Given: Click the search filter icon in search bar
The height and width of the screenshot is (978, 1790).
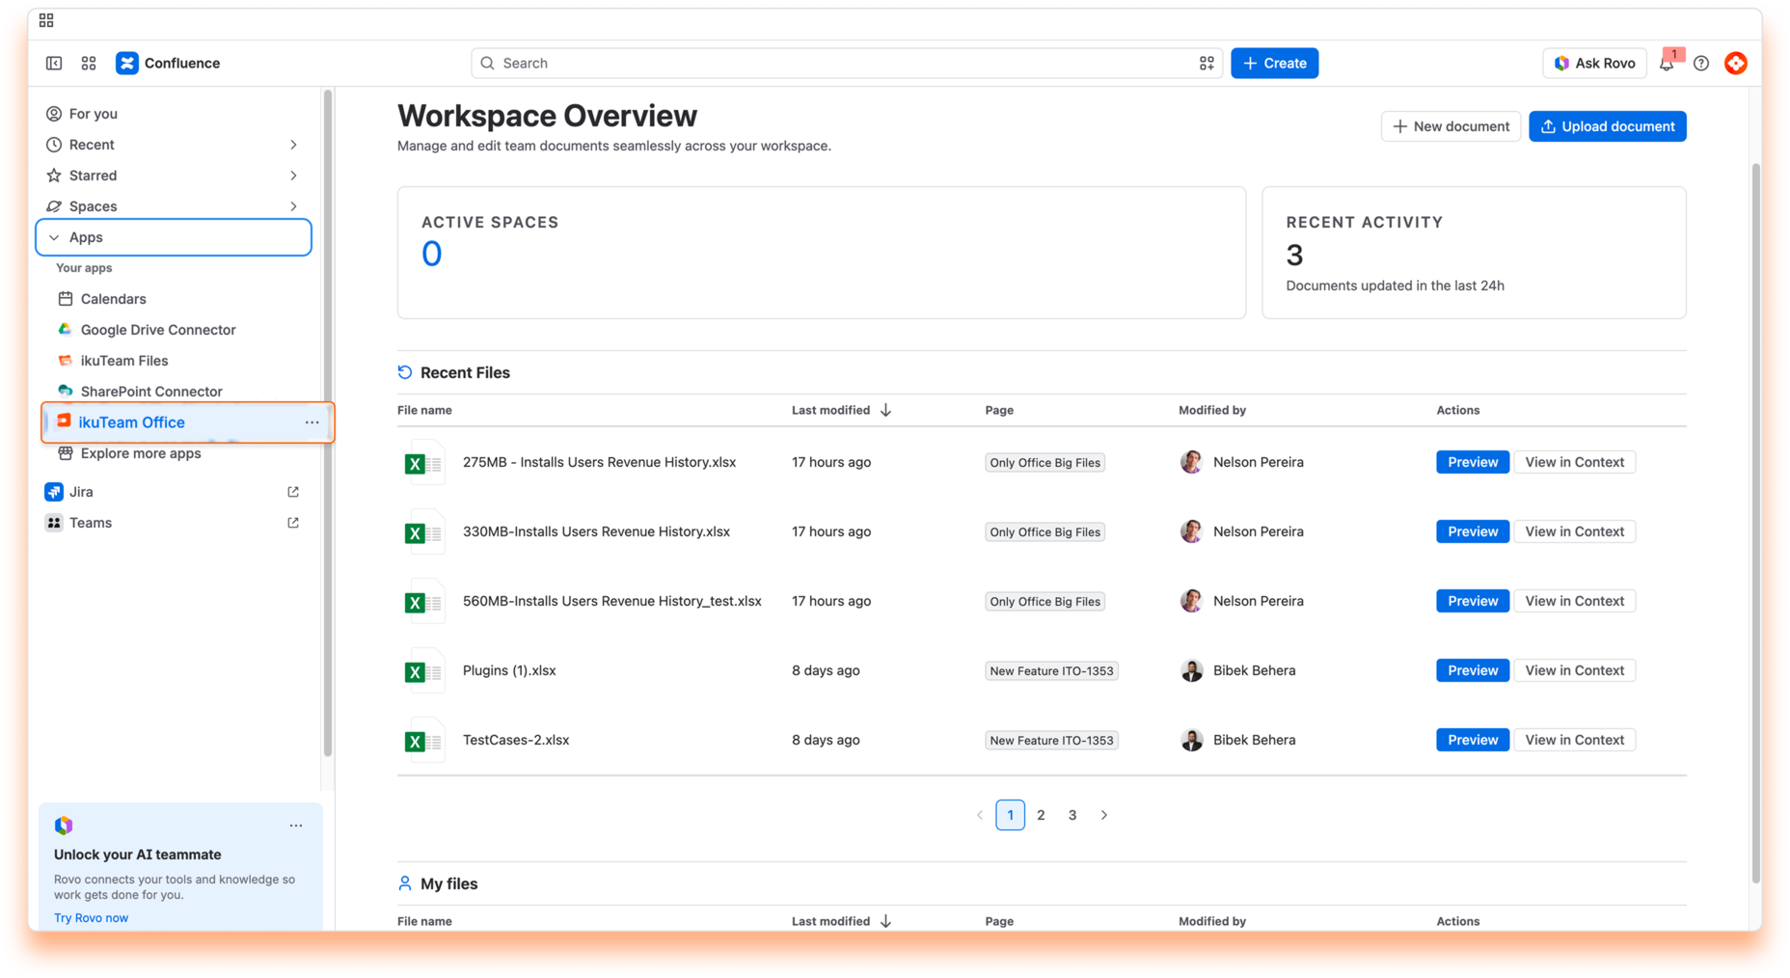Looking at the screenshot, I should (x=1207, y=63).
